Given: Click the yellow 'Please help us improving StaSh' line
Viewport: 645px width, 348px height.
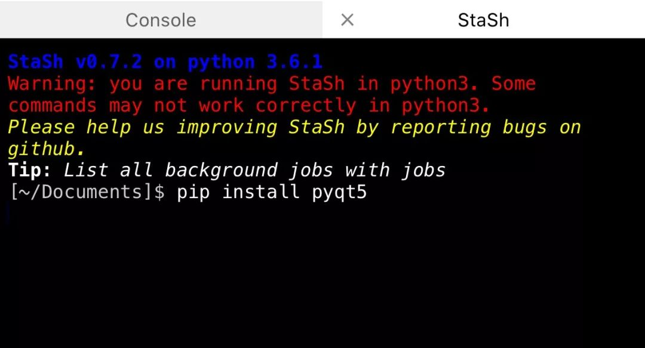Looking at the screenshot, I should [x=176, y=127].
